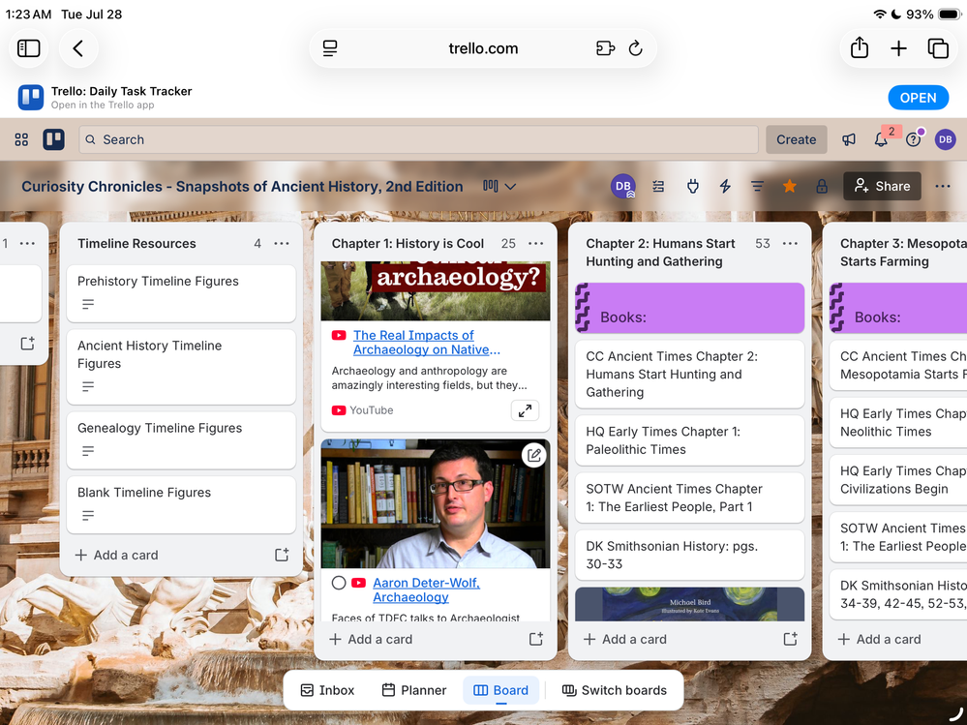Viewport: 967px width, 725px height.
Task: Create card from template in Chapter 1
Action: point(536,639)
